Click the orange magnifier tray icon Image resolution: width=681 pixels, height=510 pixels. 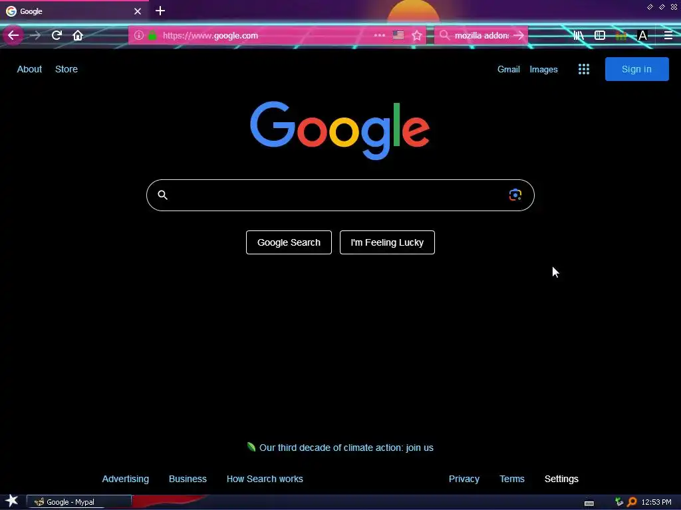pyautogui.click(x=632, y=502)
